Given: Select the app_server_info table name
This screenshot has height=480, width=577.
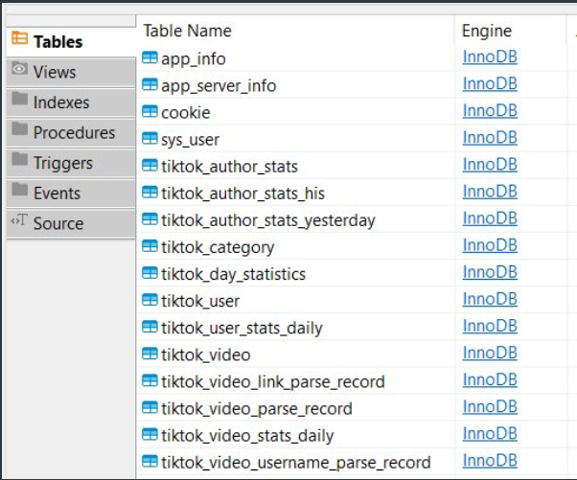Looking at the screenshot, I should click(x=219, y=86).
